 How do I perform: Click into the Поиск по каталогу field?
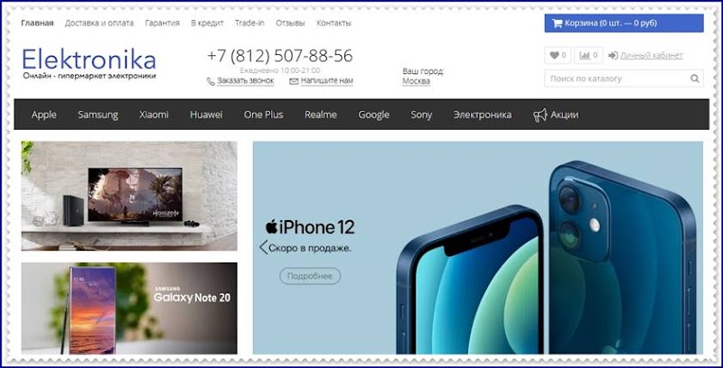(x=618, y=78)
